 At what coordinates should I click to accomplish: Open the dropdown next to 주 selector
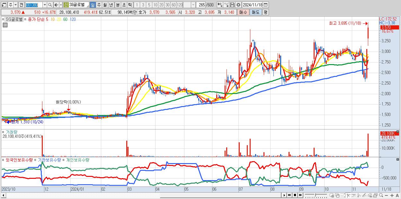click(15, 5)
